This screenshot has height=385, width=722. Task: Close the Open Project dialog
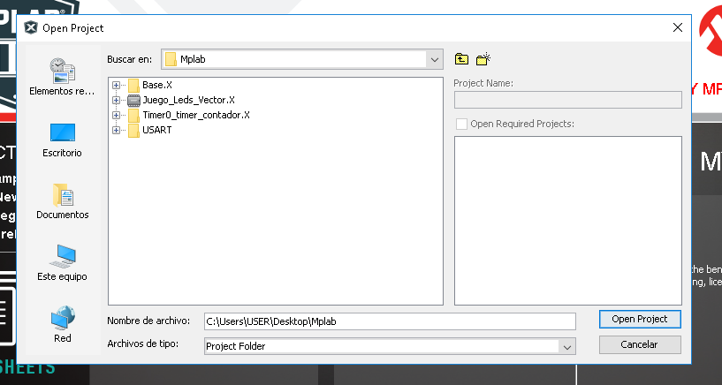(677, 27)
